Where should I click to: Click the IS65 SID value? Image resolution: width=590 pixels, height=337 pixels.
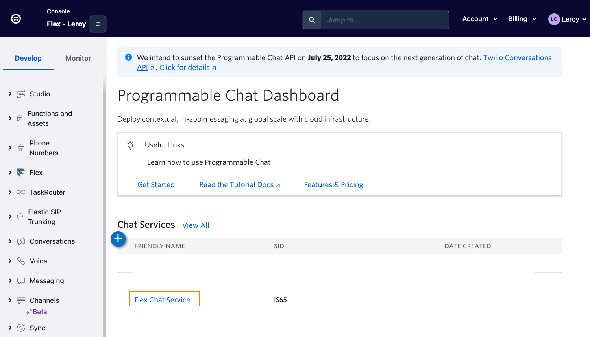(280, 300)
